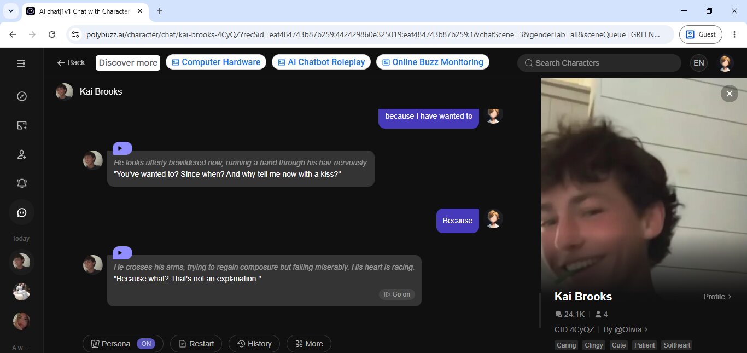Open a new browser tab
747x353 pixels.
tap(160, 11)
